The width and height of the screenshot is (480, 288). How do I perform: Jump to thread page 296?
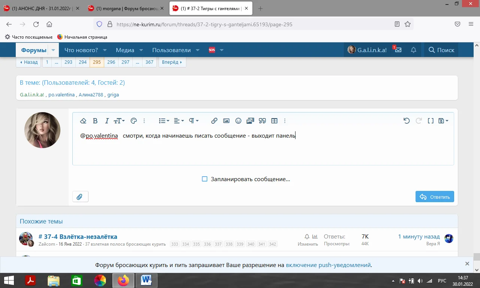[x=111, y=62]
